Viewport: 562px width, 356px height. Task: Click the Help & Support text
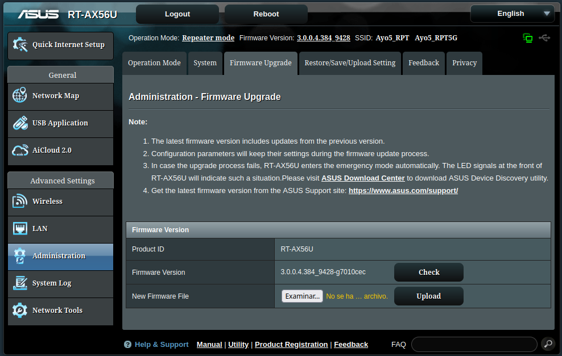pos(162,345)
